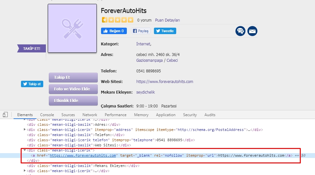Switch to the Sources tab
The width and height of the screenshot is (315, 175).
(68, 115)
